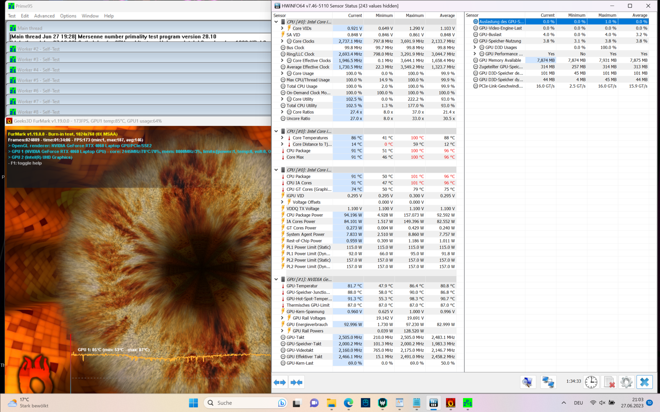Click the expand columns double-arrow icon in HWiNFO
The width and height of the screenshot is (660, 412).
[x=280, y=382]
